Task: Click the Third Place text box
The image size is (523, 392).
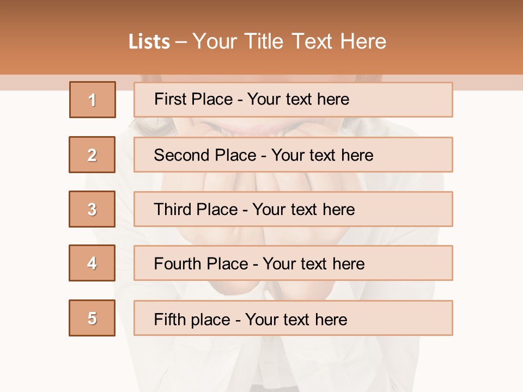Action: [293, 209]
